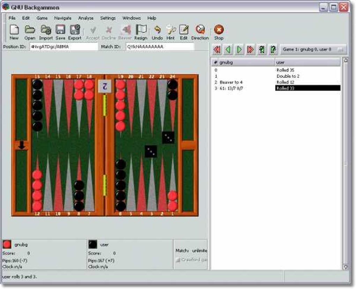Viewport: 356px width, 289px height.
Task: Select the highlighted "Rolled 33" move entry
Action: [307, 88]
